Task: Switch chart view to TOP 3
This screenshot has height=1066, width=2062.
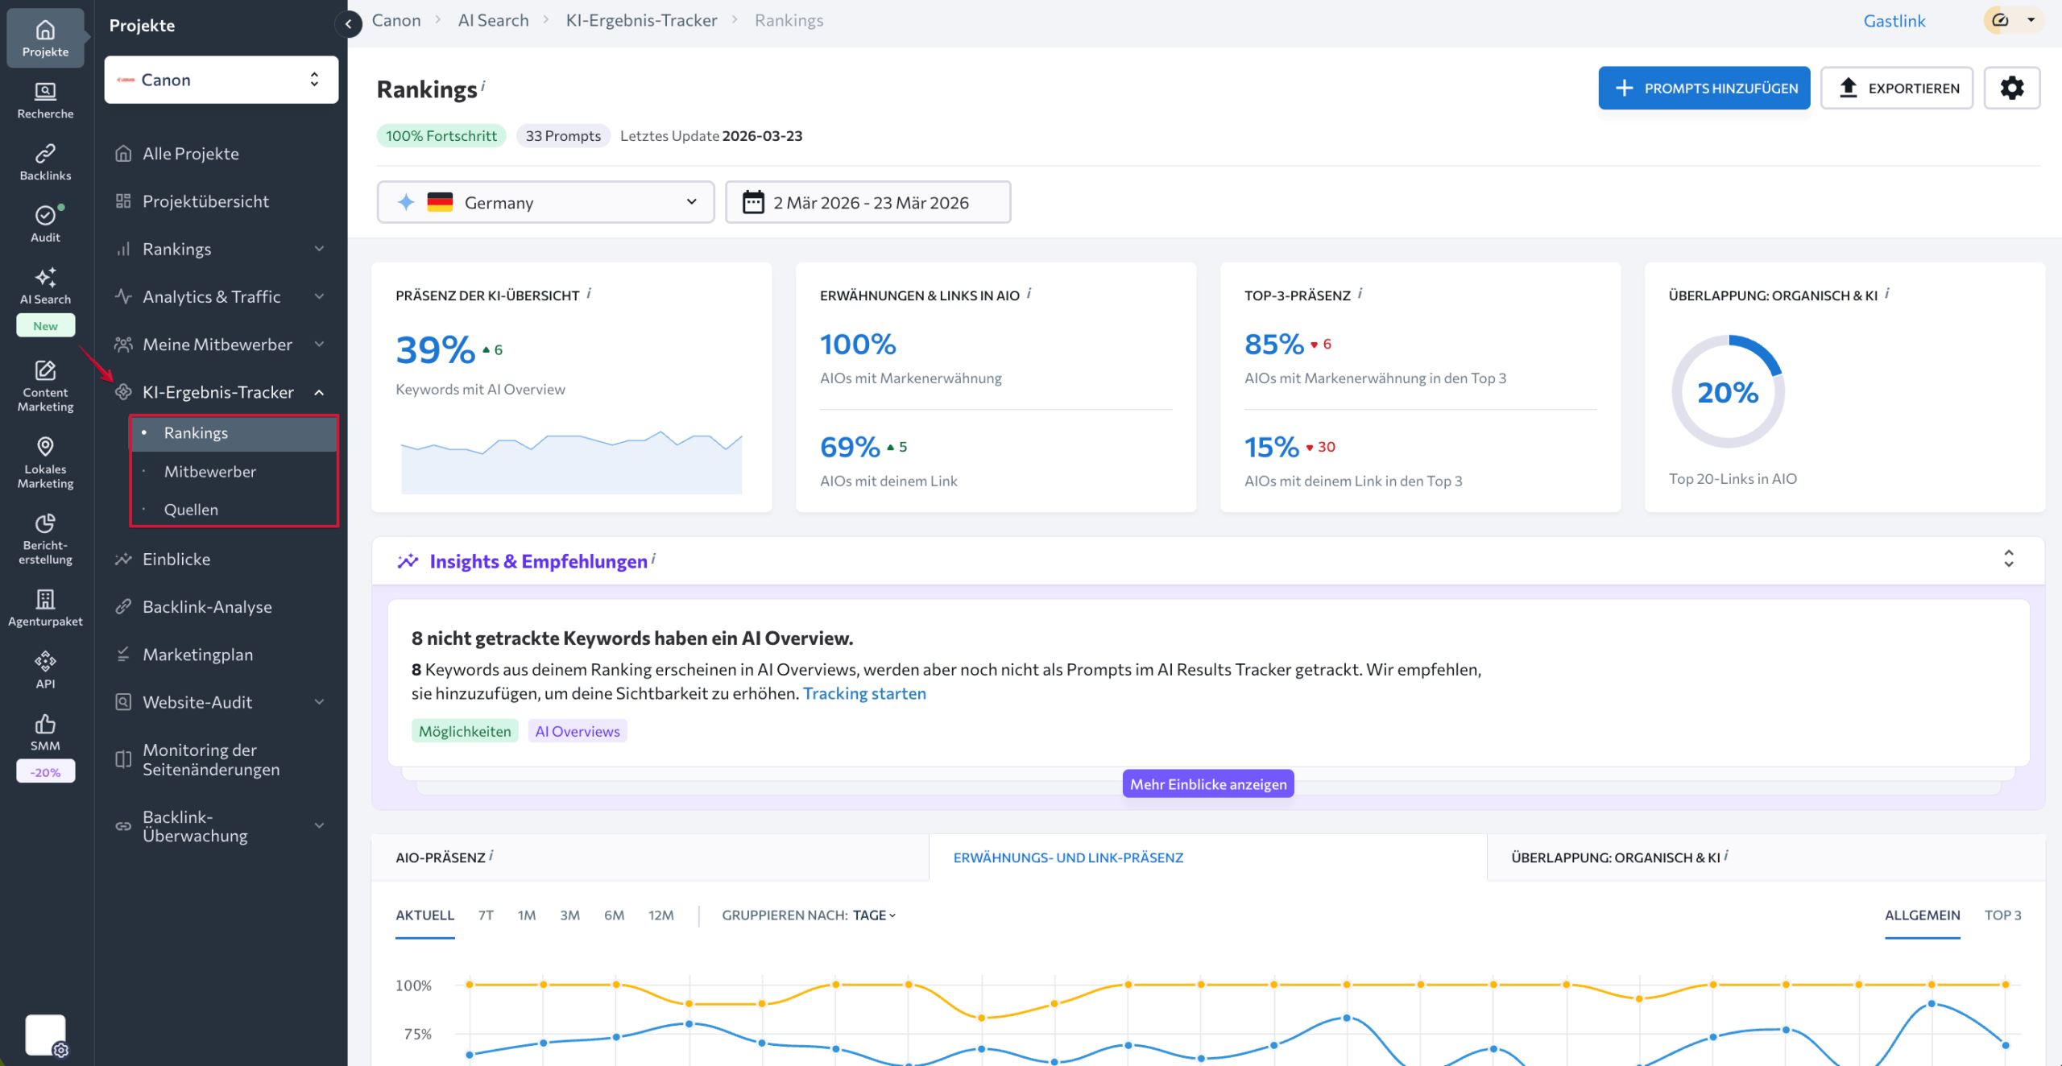Action: 2002,915
